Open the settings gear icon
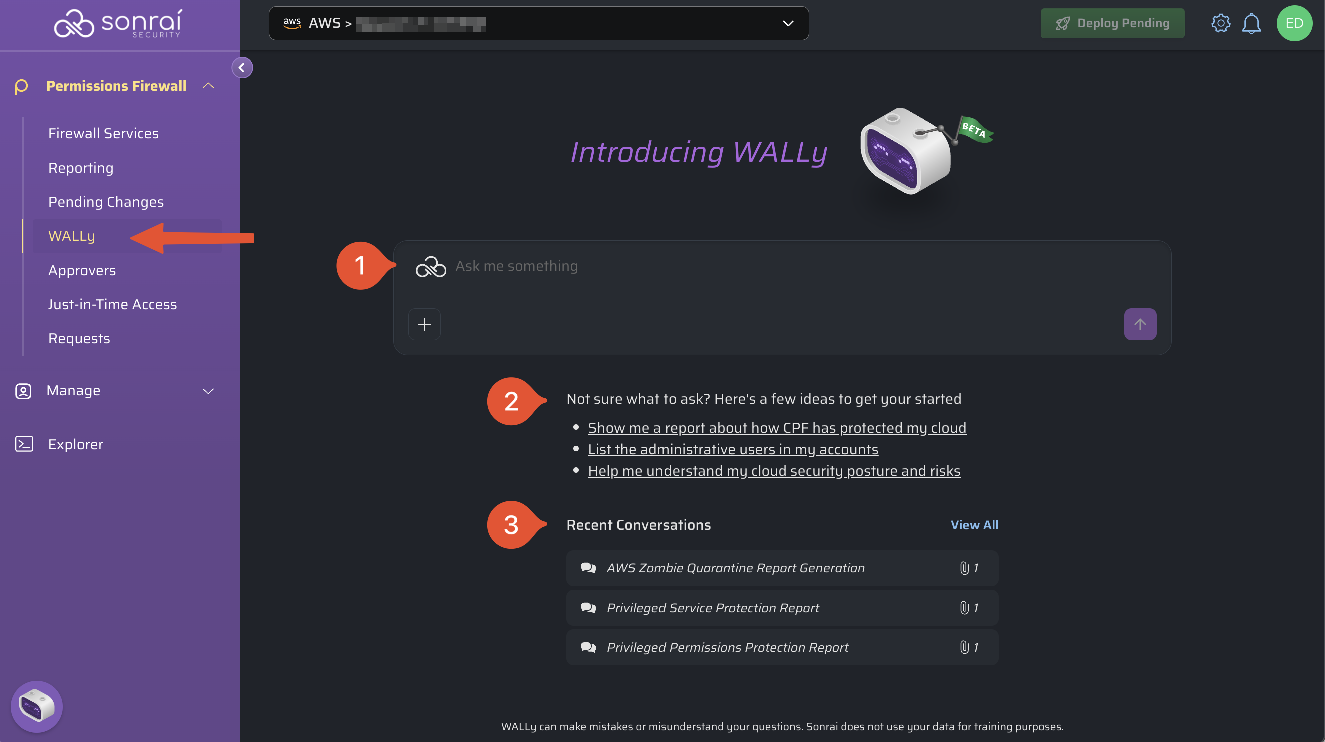The width and height of the screenshot is (1325, 742). pos(1220,23)
